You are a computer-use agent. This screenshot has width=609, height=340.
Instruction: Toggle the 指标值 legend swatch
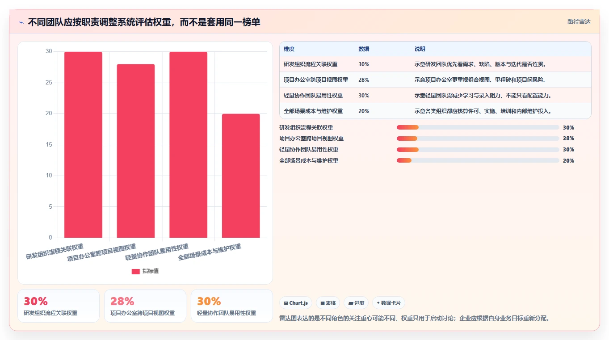pos(136,272)
